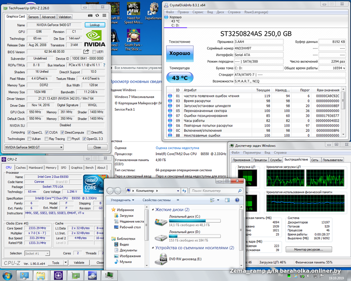
Task: Toggle DirectCompute checkbox in GPU-Z
Action: click(62, 133)
